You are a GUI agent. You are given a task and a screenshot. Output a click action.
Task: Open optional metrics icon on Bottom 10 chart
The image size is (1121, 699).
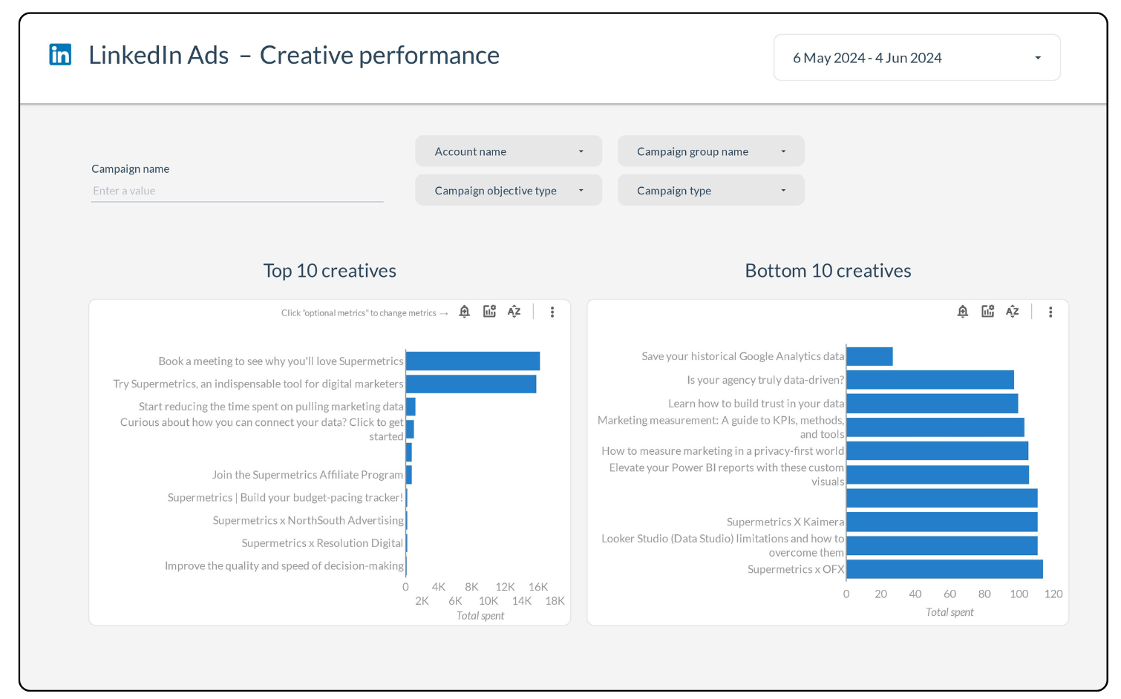click(987, 312)
